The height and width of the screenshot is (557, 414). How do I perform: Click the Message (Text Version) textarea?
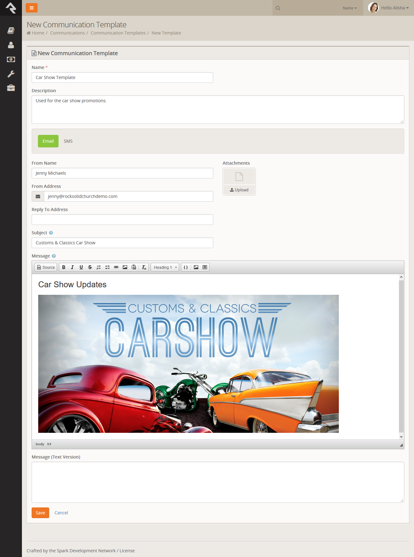point(218,482)
